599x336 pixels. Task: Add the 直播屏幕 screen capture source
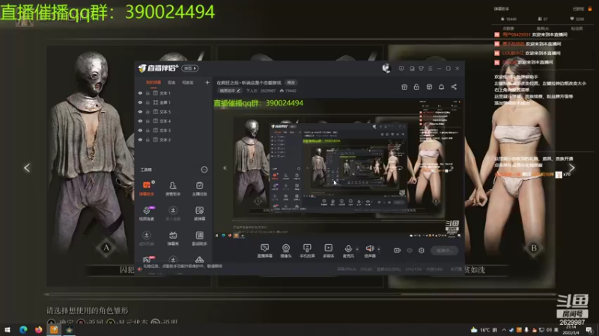(x=265, y=251)
